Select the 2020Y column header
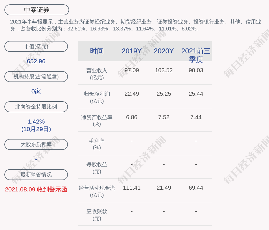 [164, 51]
